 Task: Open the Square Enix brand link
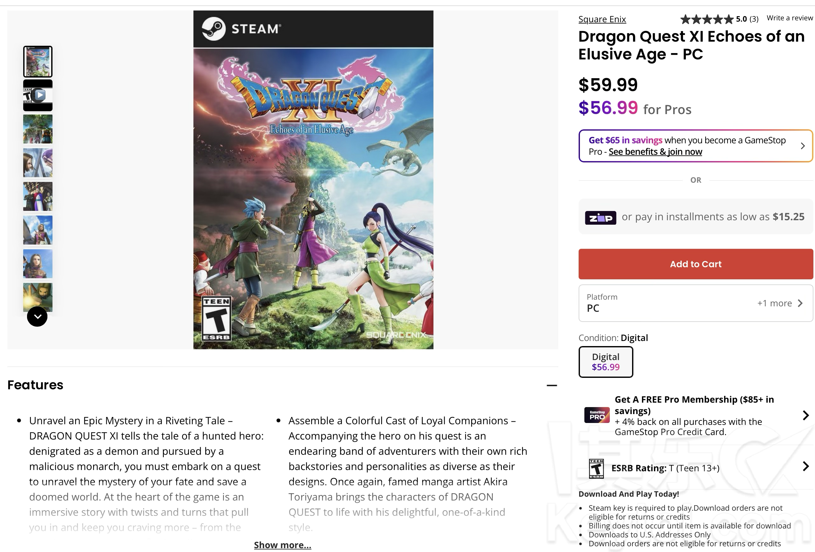[x=602, y=19]
